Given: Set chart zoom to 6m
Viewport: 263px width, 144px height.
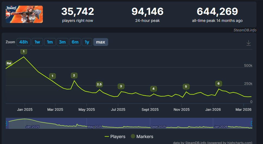Looking at the screenshot, I should [75, 42].
